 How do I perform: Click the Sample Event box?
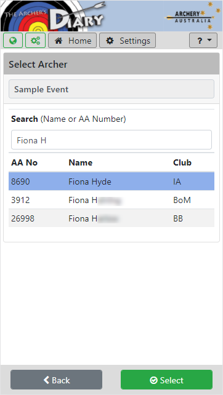[x=111, y=89]
